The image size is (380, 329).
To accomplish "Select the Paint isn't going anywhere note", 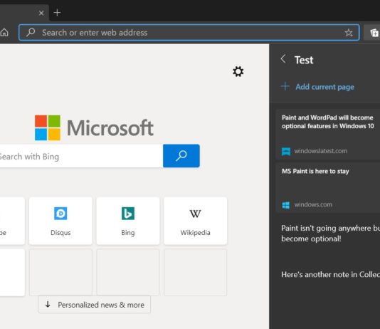I will pos(331,234).
